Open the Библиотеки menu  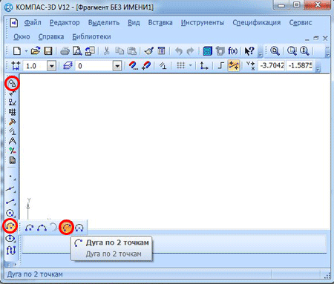(91, 37)
